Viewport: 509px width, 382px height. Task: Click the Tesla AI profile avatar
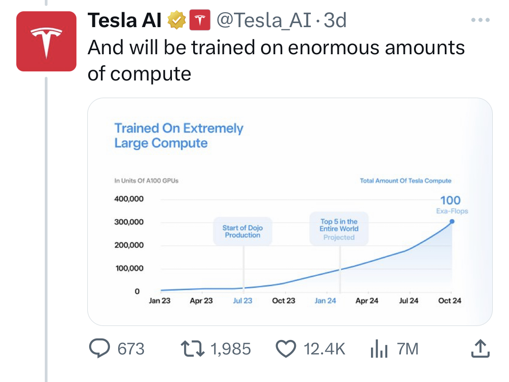(46, 42)
